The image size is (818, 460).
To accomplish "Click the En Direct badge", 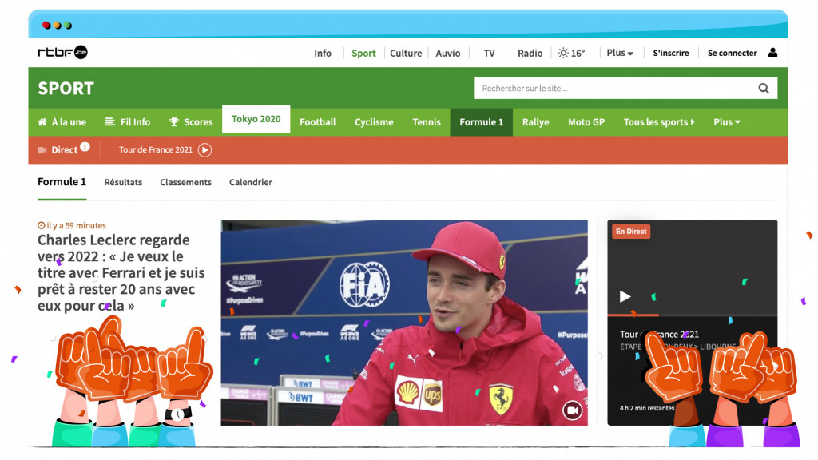I will tap(631, 231).
